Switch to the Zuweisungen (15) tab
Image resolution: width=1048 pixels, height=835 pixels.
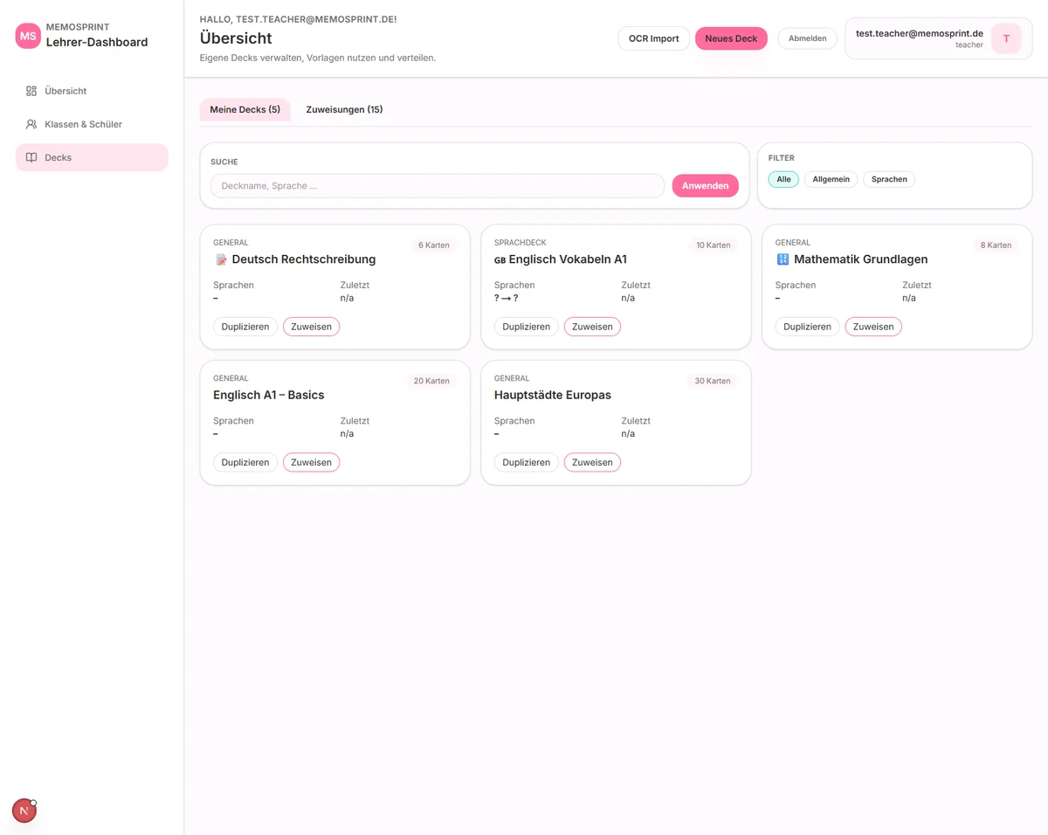[344, 109]
